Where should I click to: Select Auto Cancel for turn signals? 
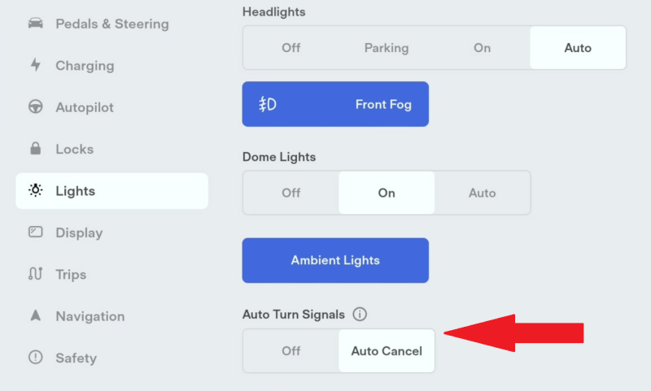(387, 351)
